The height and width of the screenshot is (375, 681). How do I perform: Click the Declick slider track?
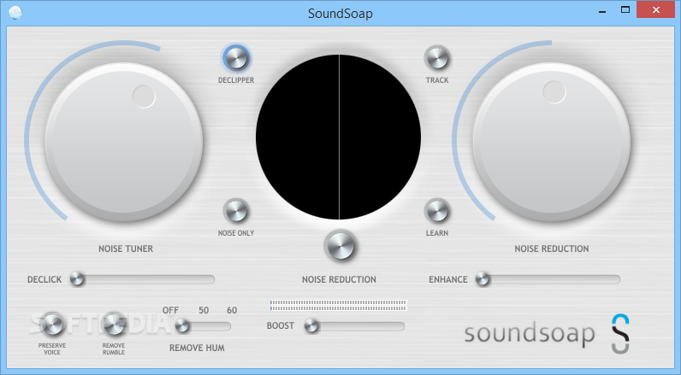[x=143, y=279]
